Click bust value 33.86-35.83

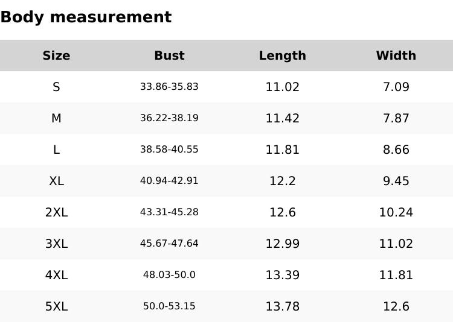pyautogui.click(x=169, y=87)
